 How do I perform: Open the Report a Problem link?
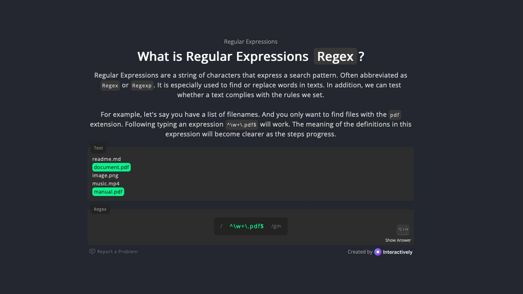click(x=117, y=252)
